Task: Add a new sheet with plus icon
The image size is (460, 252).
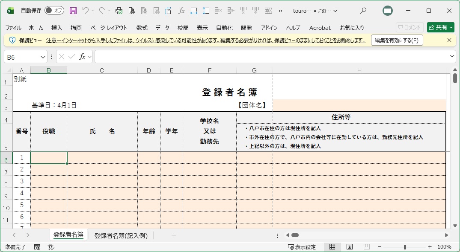Action: [x=174, y=235]
